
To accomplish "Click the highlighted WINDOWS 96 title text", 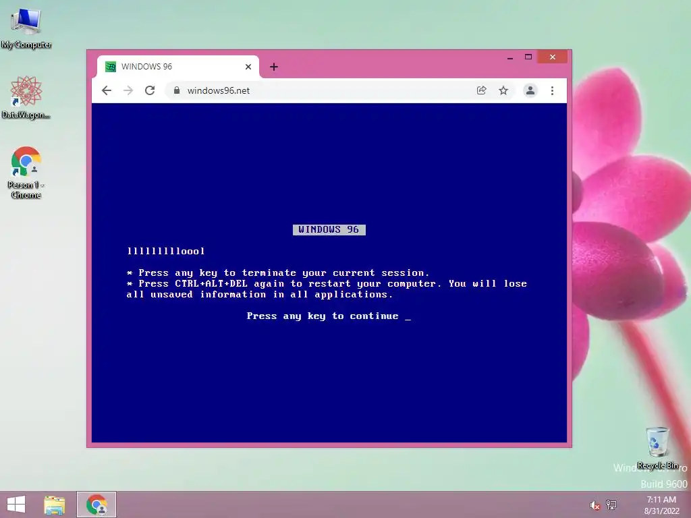I will [x=329, y=229].
